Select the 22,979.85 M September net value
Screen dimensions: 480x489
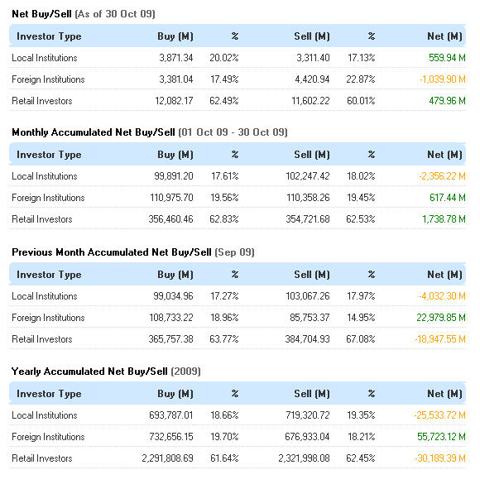point(441,318)
